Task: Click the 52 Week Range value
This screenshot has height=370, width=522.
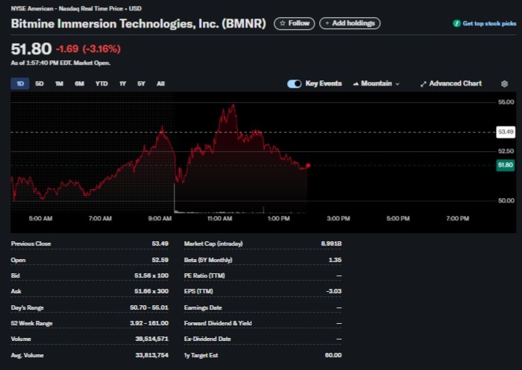Action: click(149, 323)
